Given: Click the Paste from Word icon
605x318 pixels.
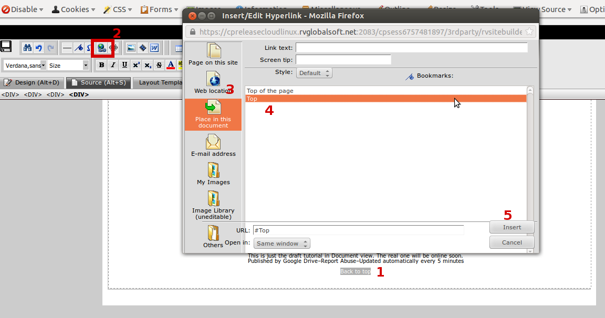Looking at the screenshot, I should tap(154, 48).
